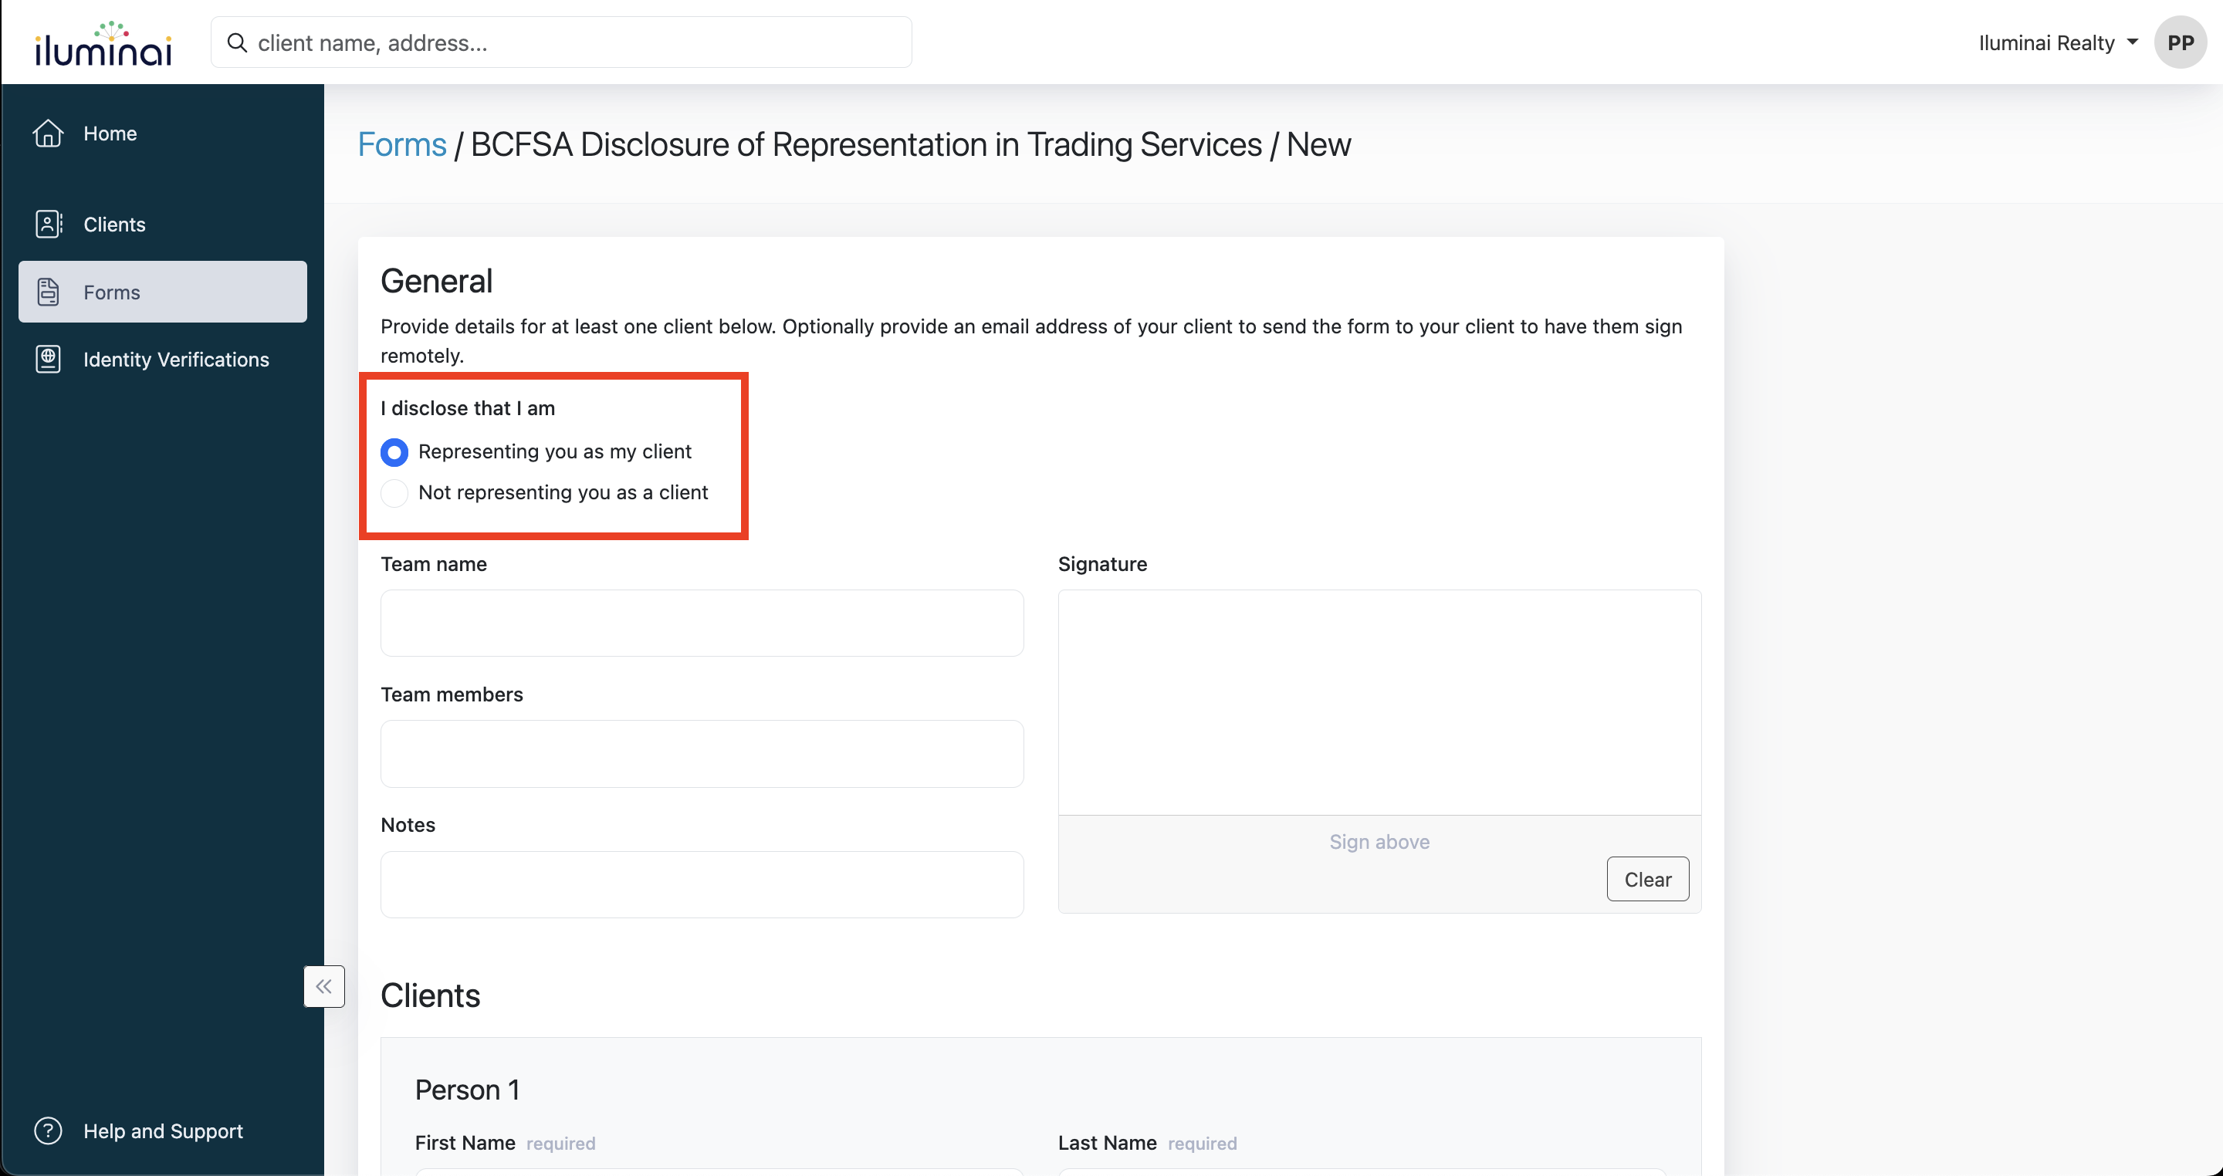Select Representing you as my client

point(394,452)
